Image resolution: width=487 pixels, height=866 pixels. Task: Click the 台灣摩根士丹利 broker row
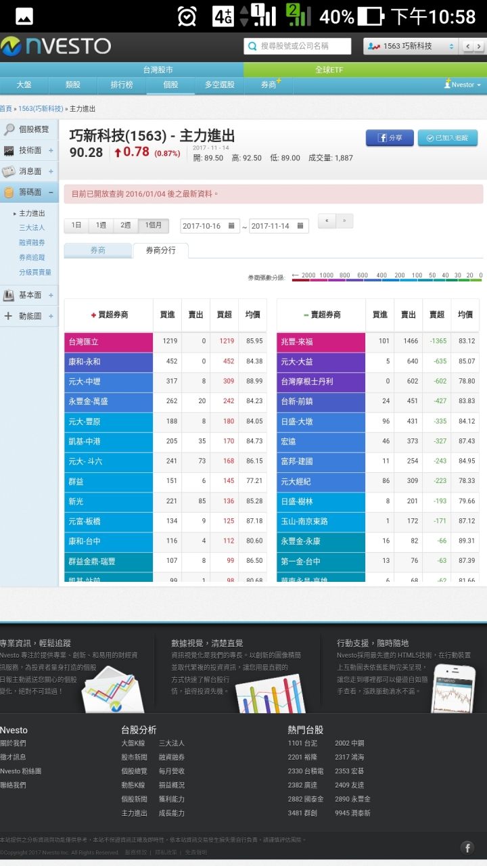click(378, 382)
